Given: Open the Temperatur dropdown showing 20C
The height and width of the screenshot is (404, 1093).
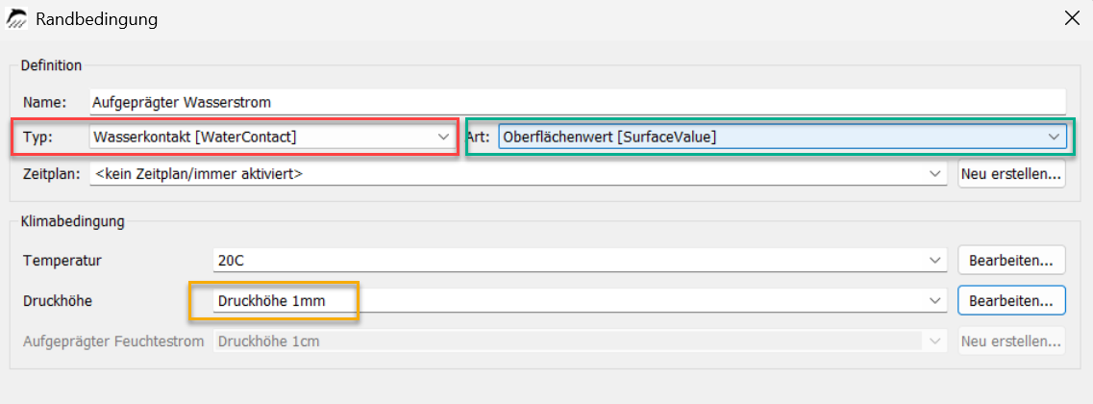Looking at the screenshot, I should tap(580, 261).
